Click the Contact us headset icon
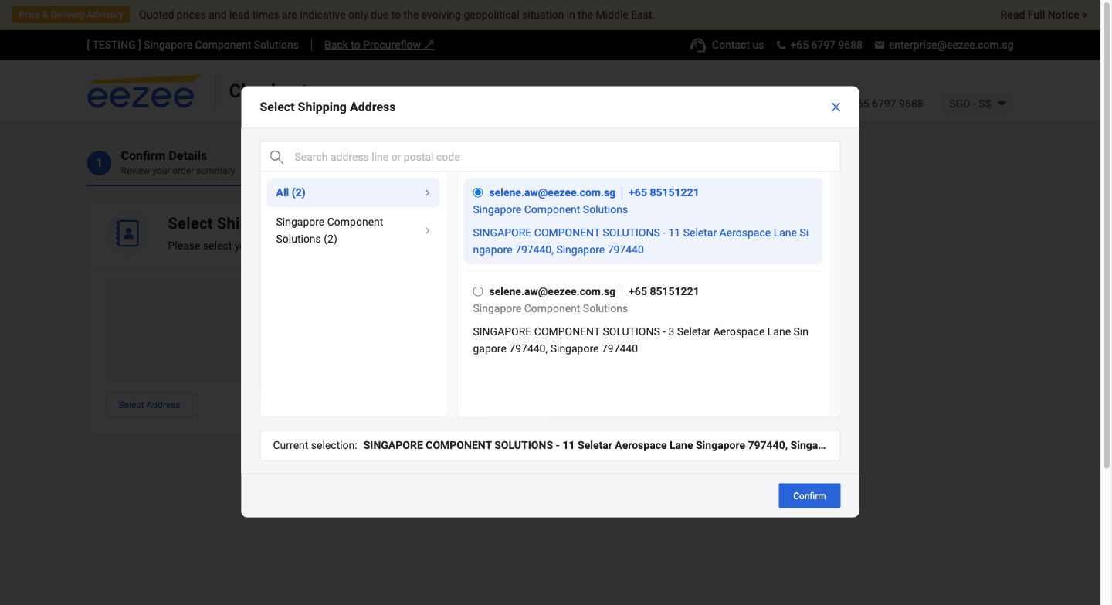Image resolution: width=1112 pixels, height=605 pixels. coord(698,45)
